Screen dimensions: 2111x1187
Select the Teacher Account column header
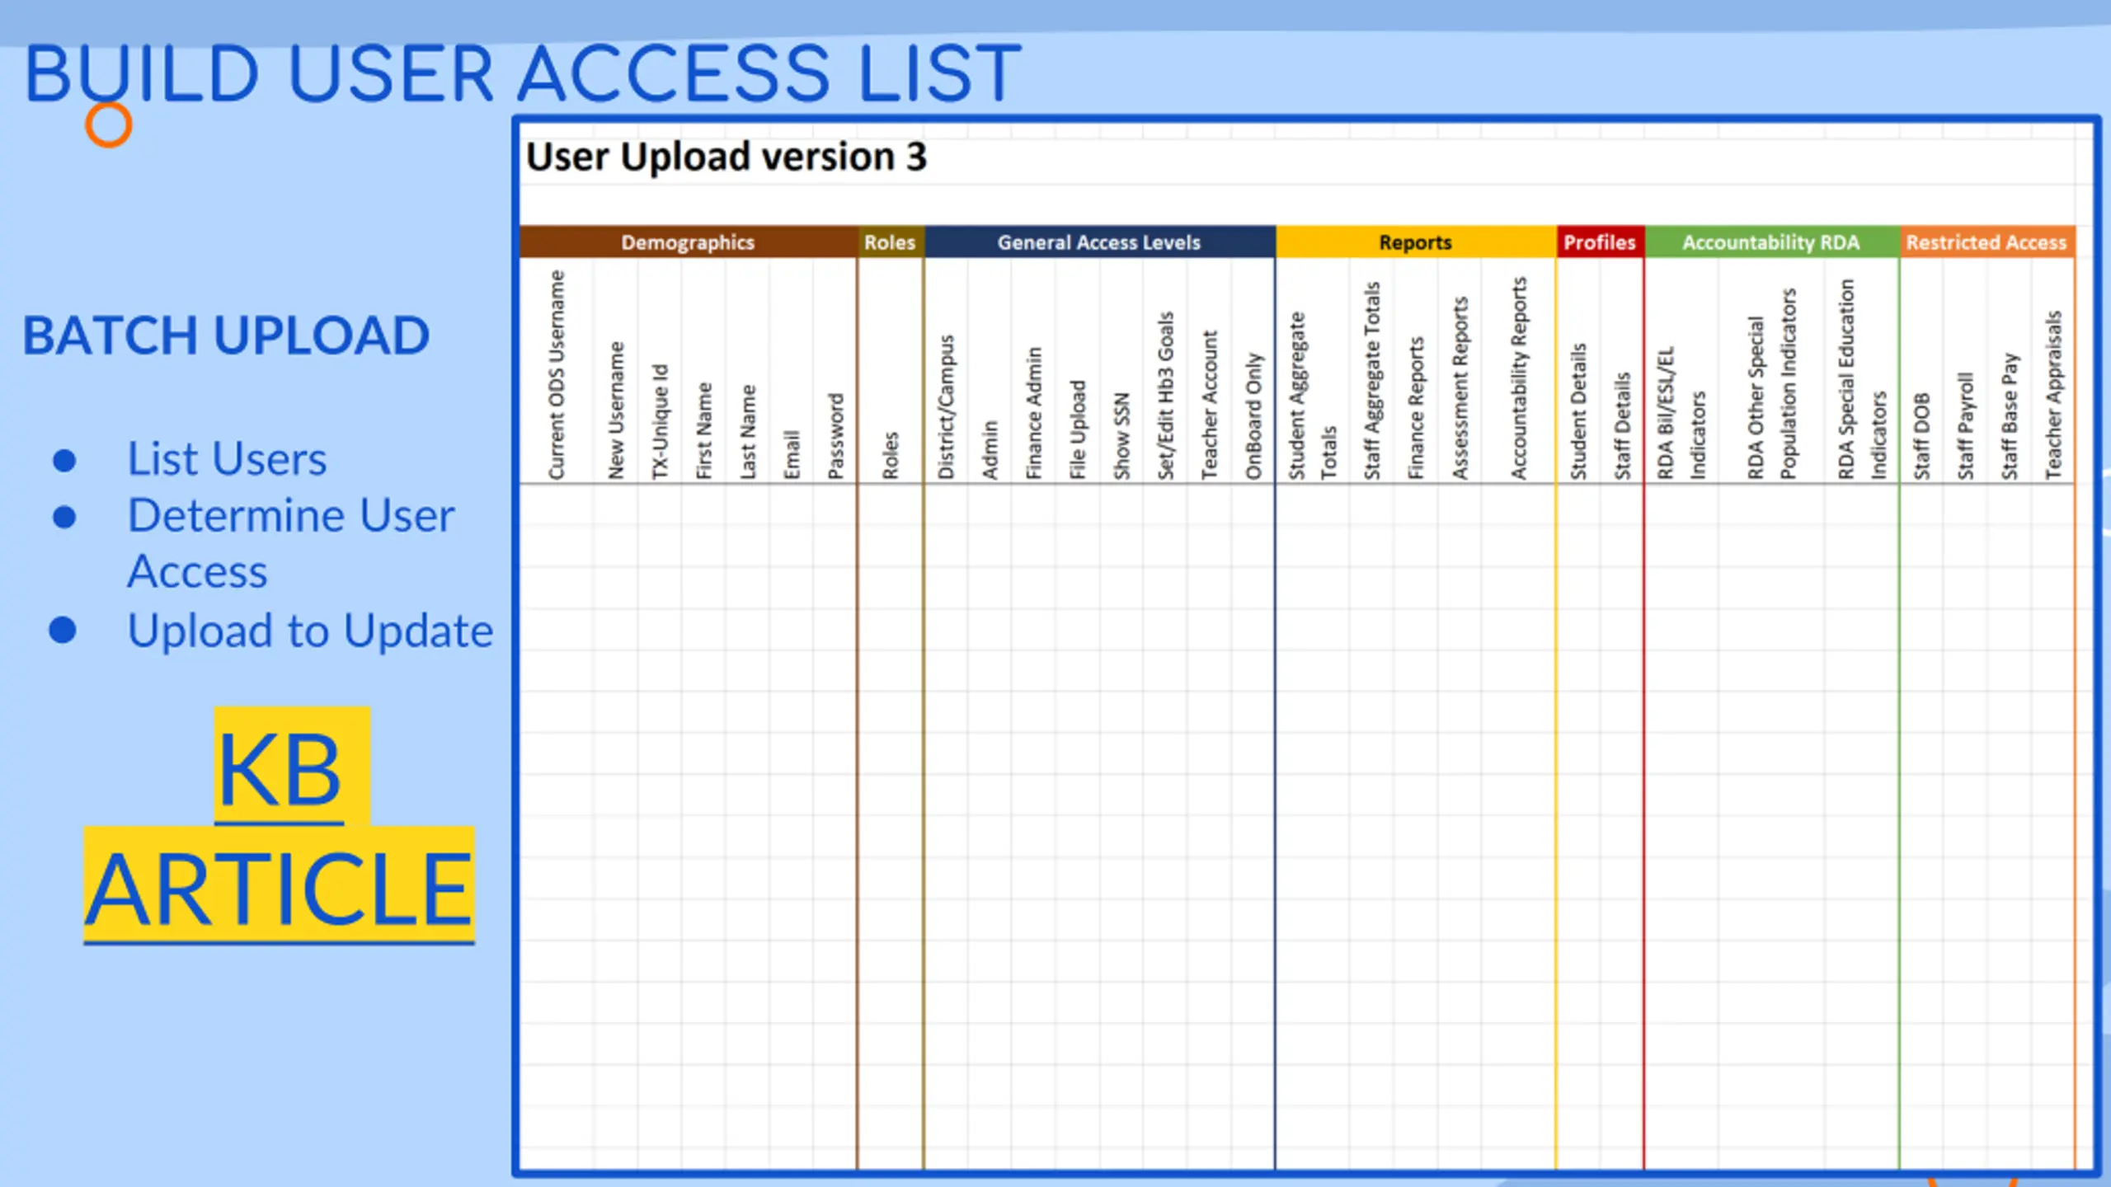(x=1209, y=405)
